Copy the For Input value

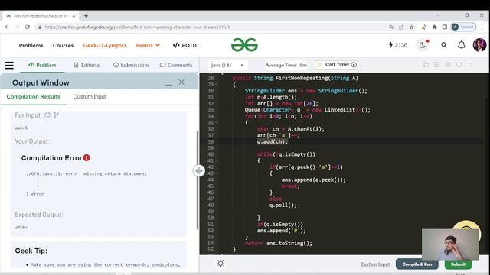tap(47, 115)
